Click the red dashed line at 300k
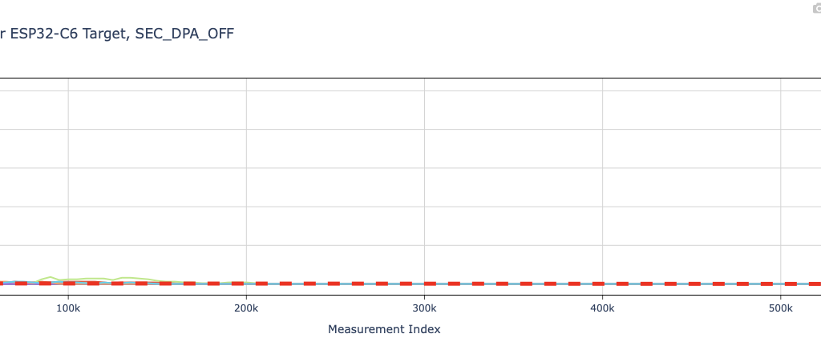The height and width of the screenshot is (350, 821). coord(424,284)
